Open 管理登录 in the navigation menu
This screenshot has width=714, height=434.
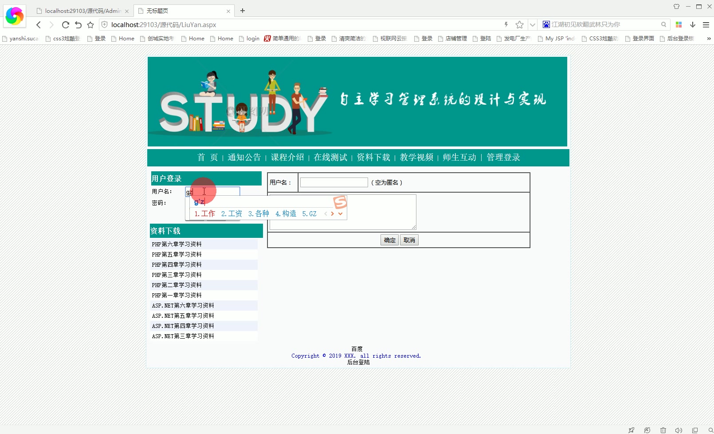click(503, 158)
